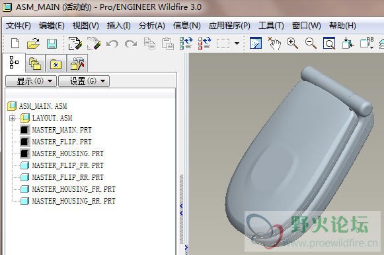This screenshot has height=255, width=384.
Task: Open an existing file with folder icon
Action: (34, 43)
